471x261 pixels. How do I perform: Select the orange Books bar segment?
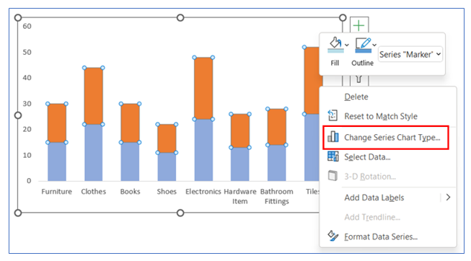click(x=130, y=123)
